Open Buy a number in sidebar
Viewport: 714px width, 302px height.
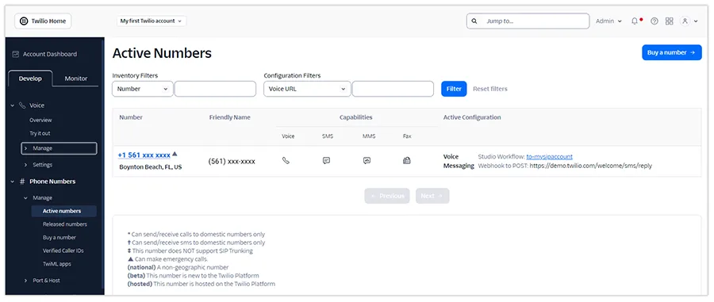click(59, 238)
